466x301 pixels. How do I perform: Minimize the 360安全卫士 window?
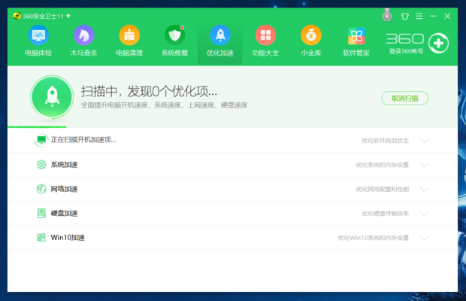433,16
